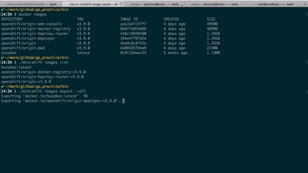Viewport: 308px width, 173px height.
Task: Click the ./minishift images list command
Action: tap(43, 62)
